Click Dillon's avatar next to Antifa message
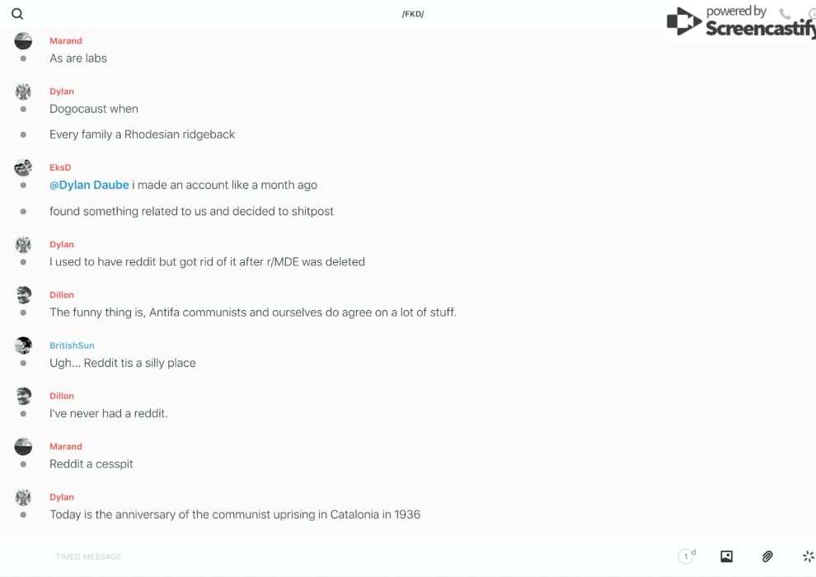The height and width of the screenshot is (577, 816). pos(23,294)
